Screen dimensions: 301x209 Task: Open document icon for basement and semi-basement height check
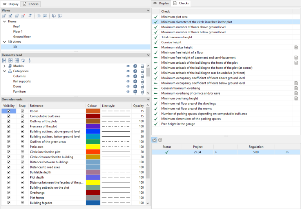click(296, 57)
